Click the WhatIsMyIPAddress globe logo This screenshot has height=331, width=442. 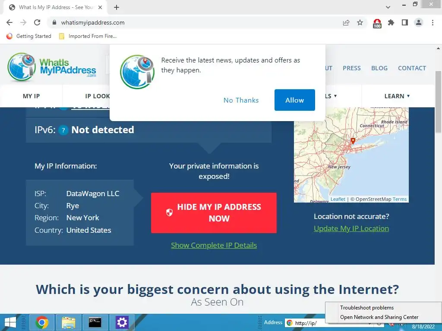coord(52,68)
